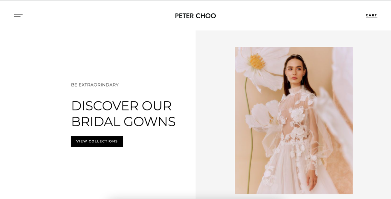
Task: Click the VIEW COLLECTIONS button
Action: tap(97, 141)
